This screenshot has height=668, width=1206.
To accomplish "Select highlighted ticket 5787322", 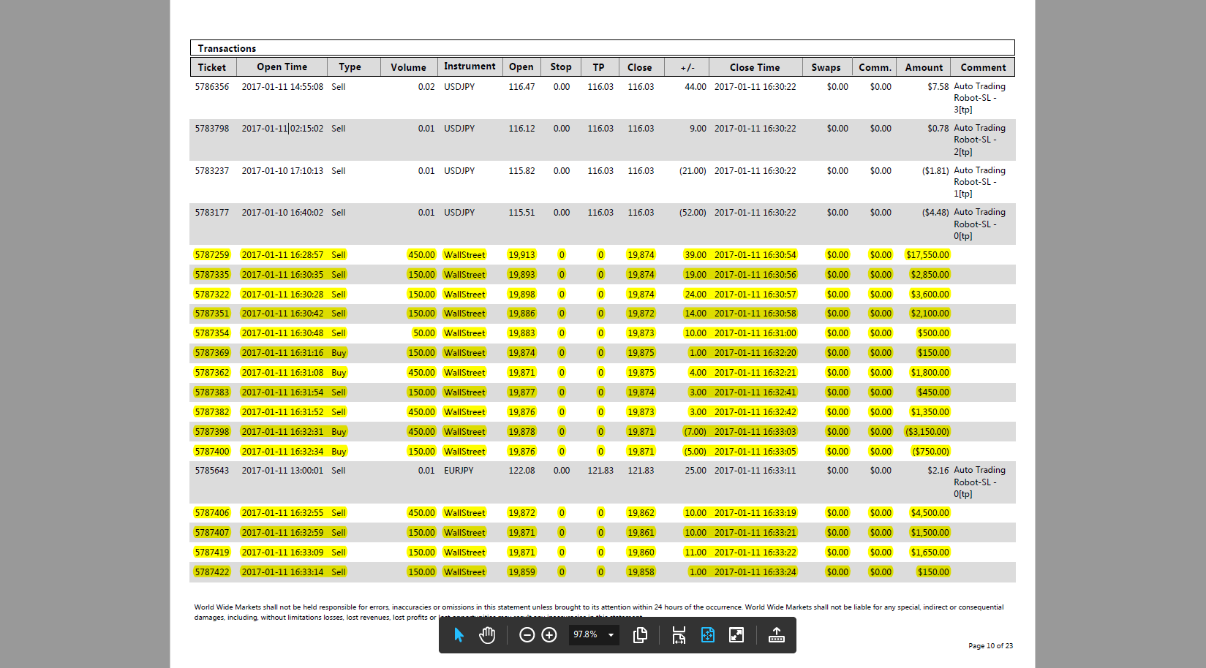I will click(212, 295).
